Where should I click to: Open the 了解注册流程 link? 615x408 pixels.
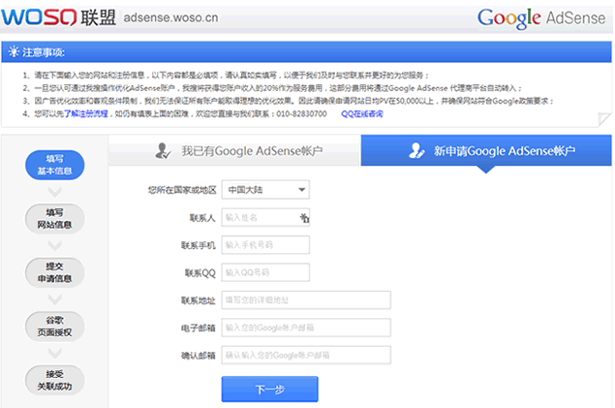pyautogui.click(x=86, y=113)
